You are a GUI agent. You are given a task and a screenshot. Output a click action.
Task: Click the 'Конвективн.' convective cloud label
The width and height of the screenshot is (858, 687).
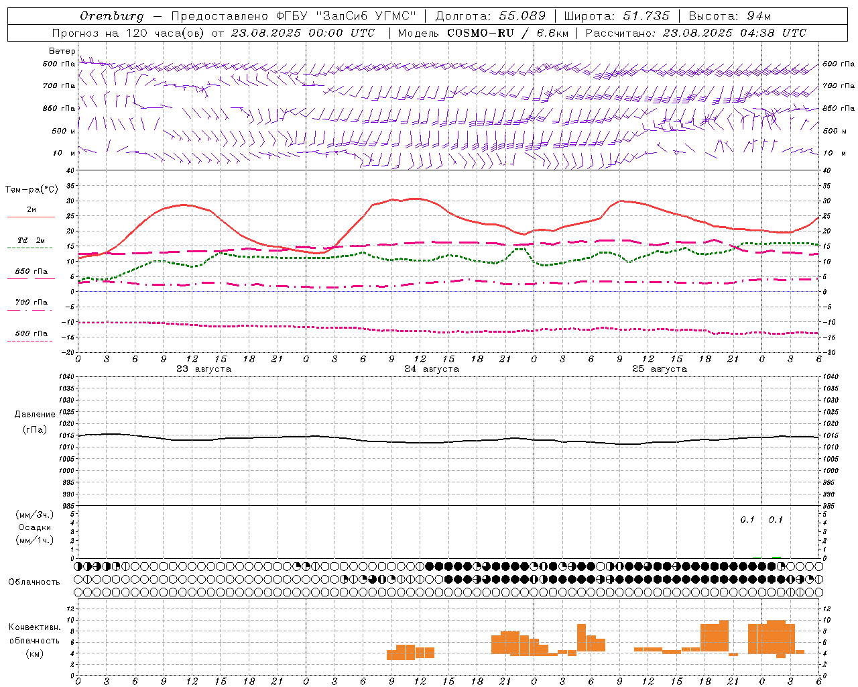click(x=35, y=627)
